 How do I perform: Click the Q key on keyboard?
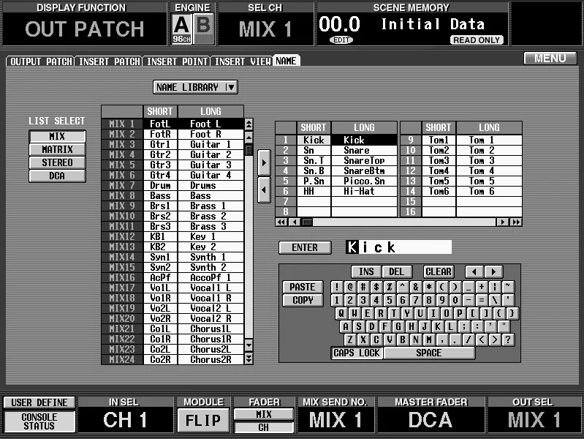tap(341, 313)
